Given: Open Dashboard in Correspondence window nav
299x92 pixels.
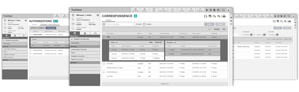Looking at the screenshot, I should point(136,10).
